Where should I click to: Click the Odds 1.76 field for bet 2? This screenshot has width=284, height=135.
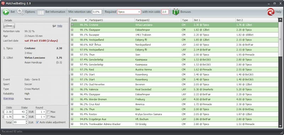tap(8, 117)
